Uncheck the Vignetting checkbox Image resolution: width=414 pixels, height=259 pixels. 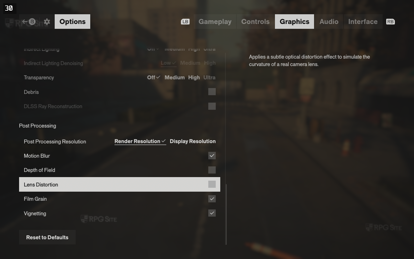[x=212, y=213]
